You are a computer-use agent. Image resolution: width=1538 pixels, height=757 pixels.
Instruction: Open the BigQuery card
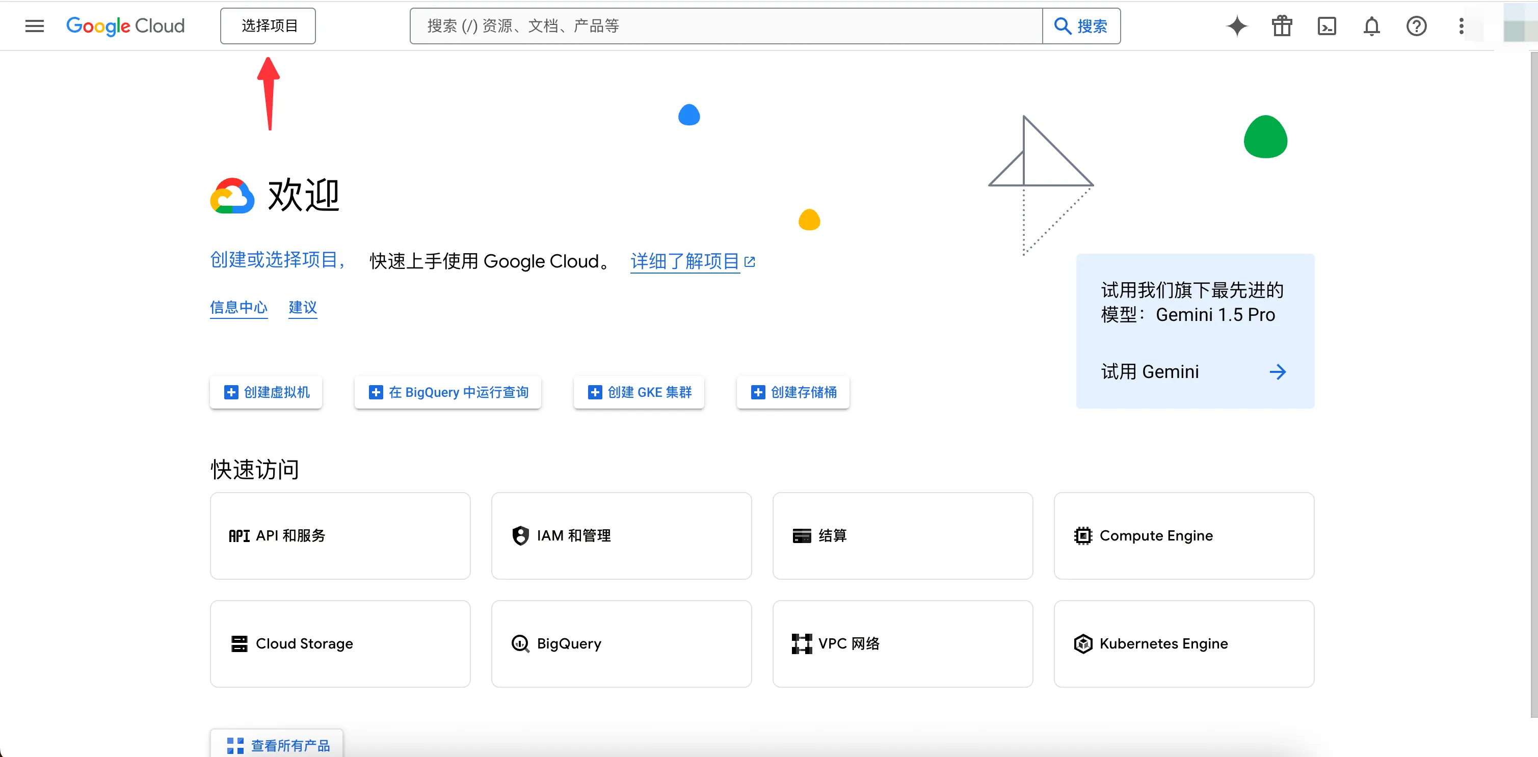[x=622, y=643]
